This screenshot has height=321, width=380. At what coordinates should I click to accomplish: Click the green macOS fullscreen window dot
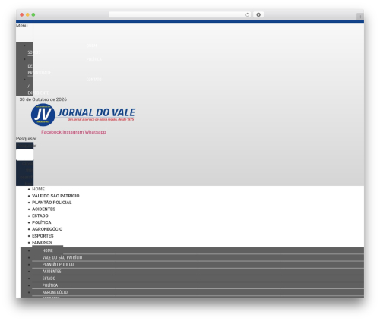(33, 15)
